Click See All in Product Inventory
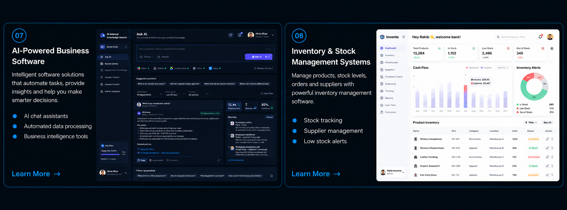This screenshot has width=567, height=210. [548, 123]
